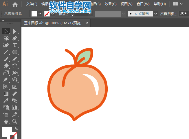189x139 pixels.
Task: Select the Ellipse tool
Action: 15,52
